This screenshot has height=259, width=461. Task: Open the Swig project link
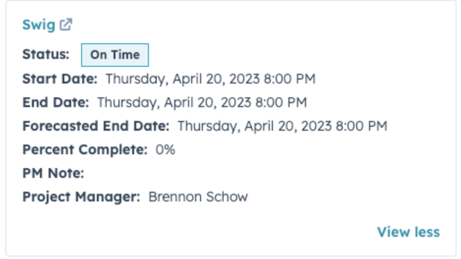(x=38, y=25)
